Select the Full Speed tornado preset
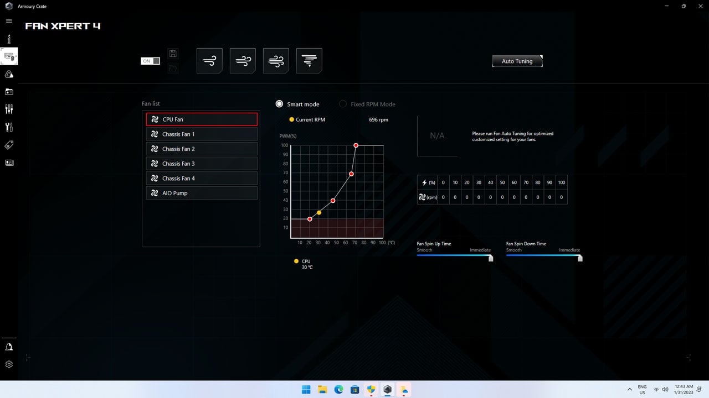The image size is (709, 398). 309,61
